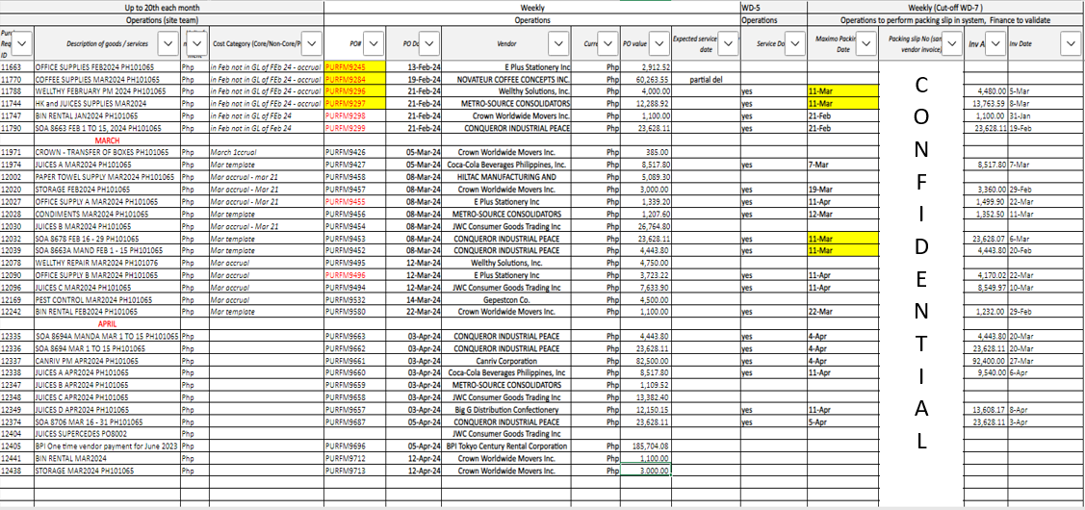1085x510 pixels.
Task: Click the 'yes' cell in PEST... no, row 12349
Action: point(774,410)
